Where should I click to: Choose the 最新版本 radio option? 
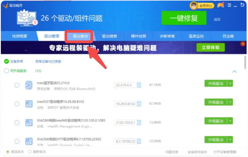(x=30, y=152)
